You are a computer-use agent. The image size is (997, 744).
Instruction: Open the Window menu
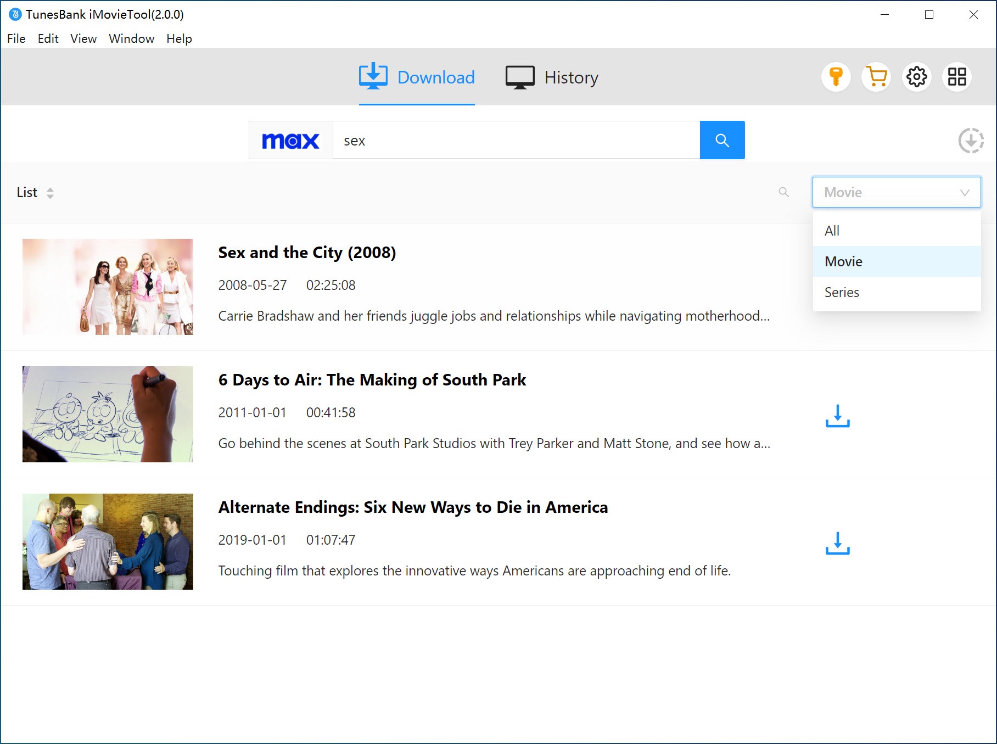point(132,38)
